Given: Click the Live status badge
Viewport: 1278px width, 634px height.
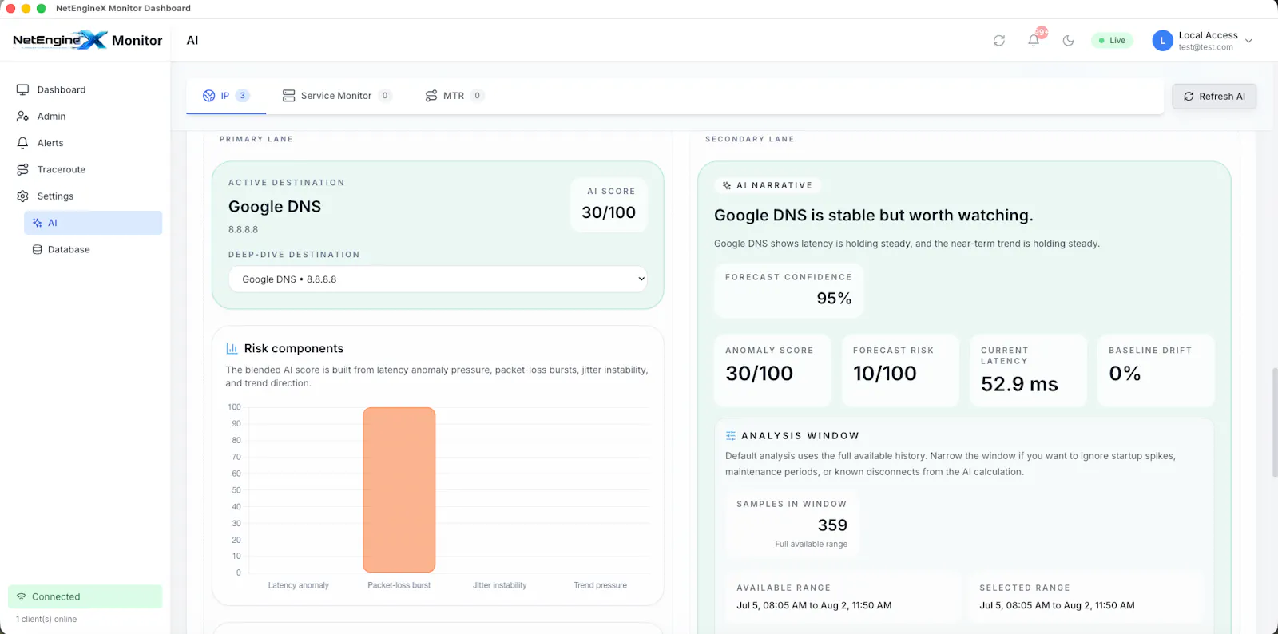Looking at the screenshot, I should tap(1112, 41).
